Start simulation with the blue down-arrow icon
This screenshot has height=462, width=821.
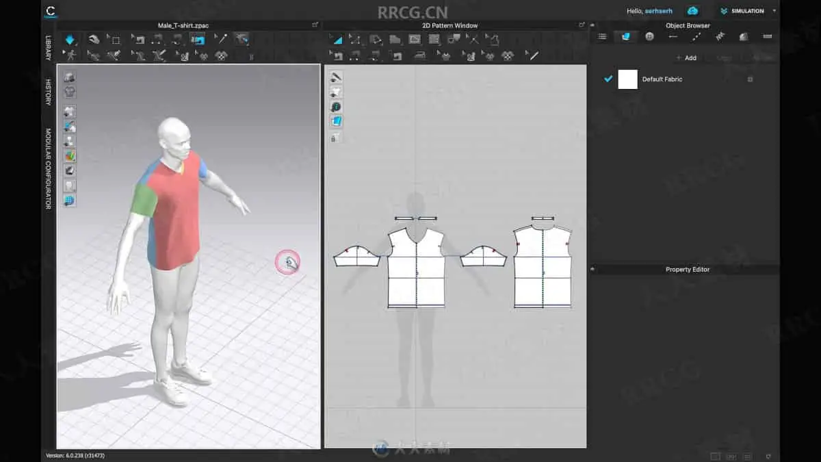[x=70, y=39]
